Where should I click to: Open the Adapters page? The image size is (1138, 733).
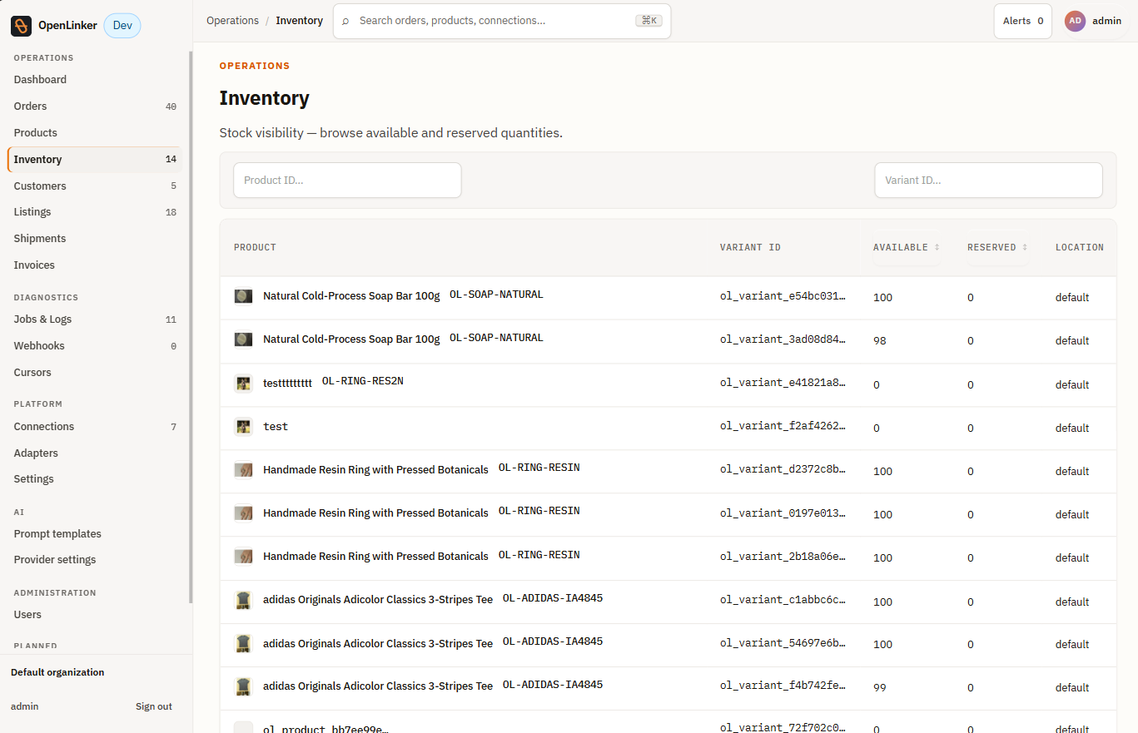click(95, 453)
